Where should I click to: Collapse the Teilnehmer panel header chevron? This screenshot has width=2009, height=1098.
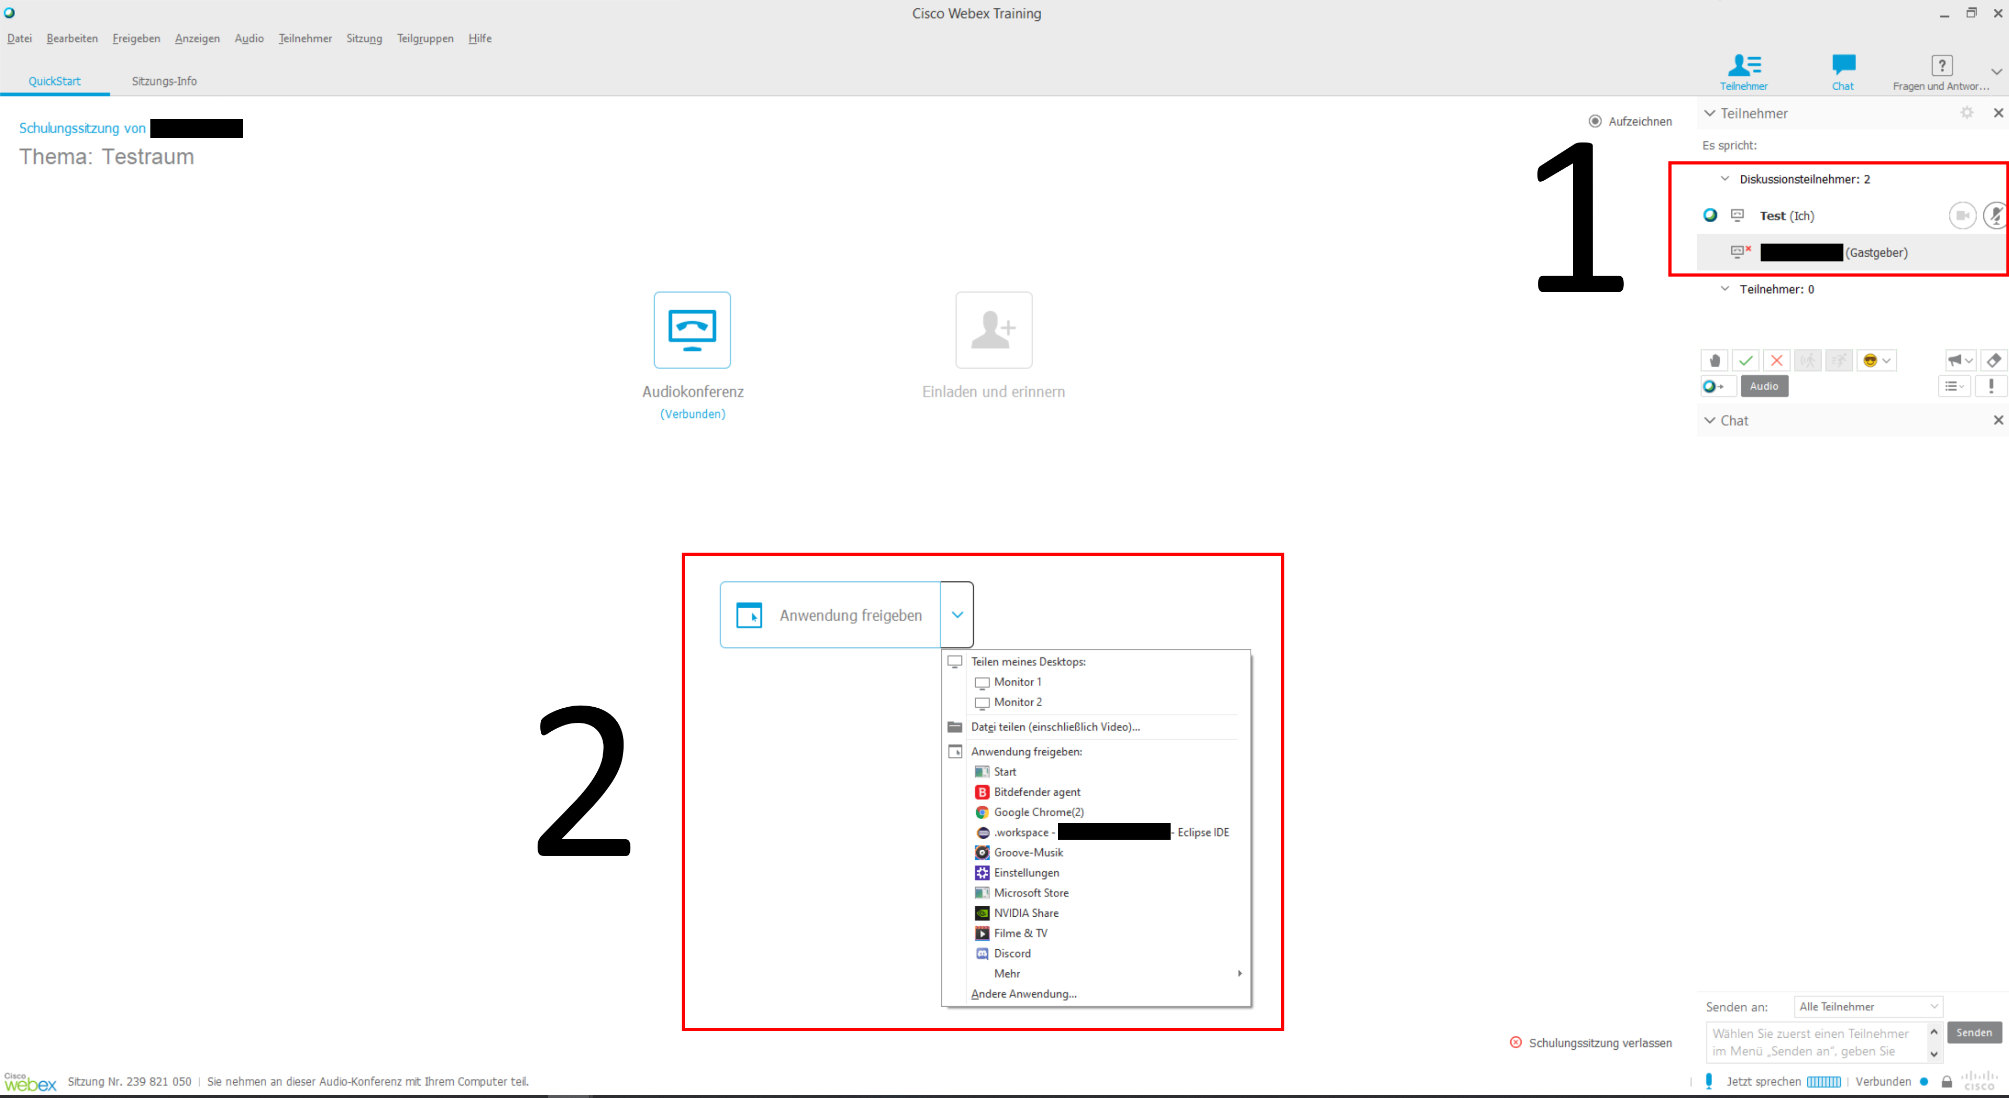coord(1709,113)
